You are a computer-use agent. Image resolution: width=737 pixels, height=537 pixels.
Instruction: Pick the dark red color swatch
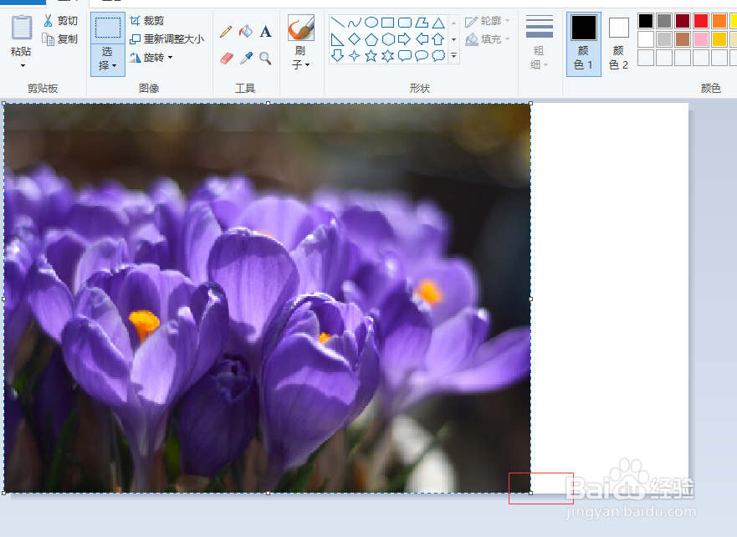pos(683,21)
